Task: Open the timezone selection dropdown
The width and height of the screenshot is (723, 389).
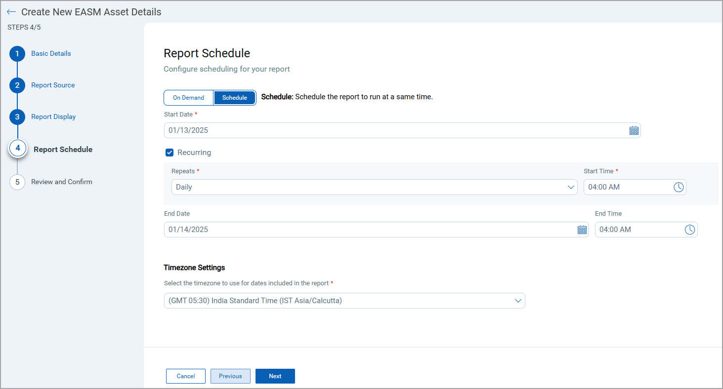Action: point(344,300)
